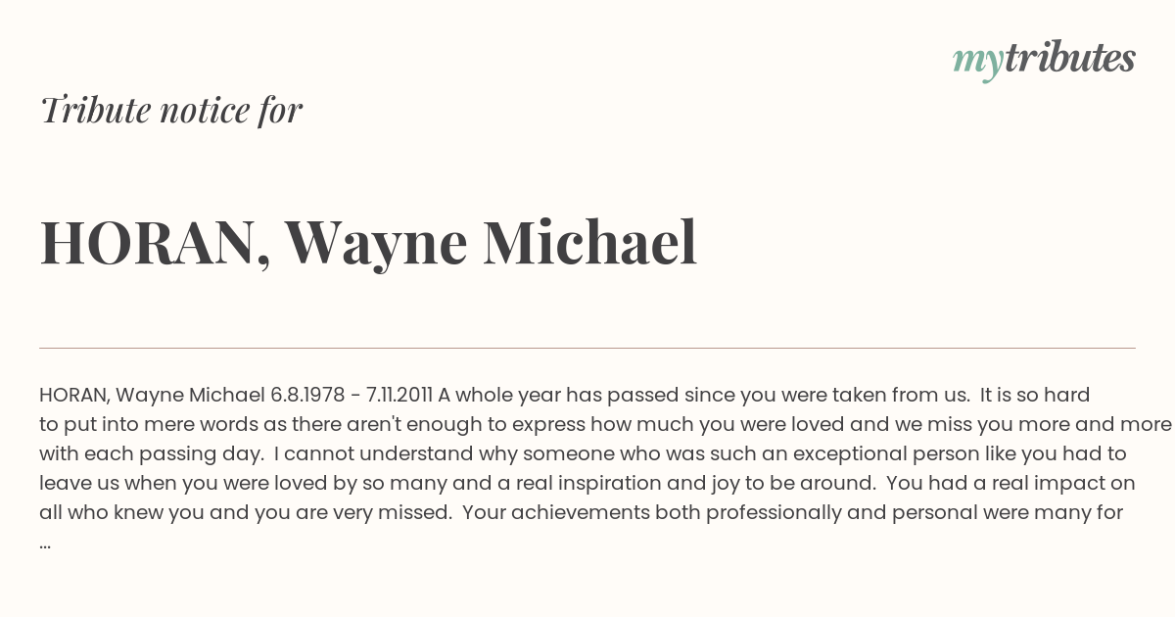The height and width of the screenshot is (617, 1175).
Task: Click the mytributes logo
Action: (x=1044, y=60)
